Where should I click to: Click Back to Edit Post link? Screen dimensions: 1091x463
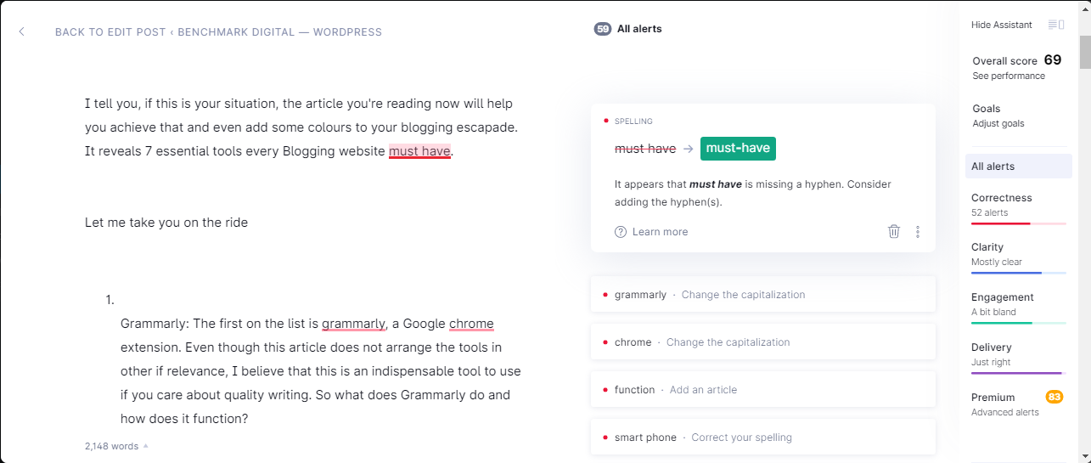coord(218,32)
